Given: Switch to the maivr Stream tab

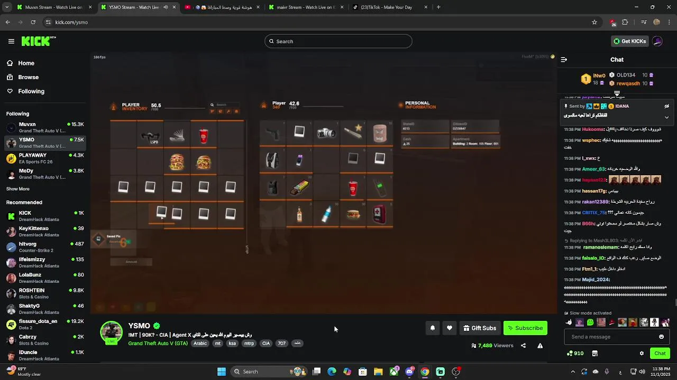Looking at the screenshot, I should tap(306, 7).
